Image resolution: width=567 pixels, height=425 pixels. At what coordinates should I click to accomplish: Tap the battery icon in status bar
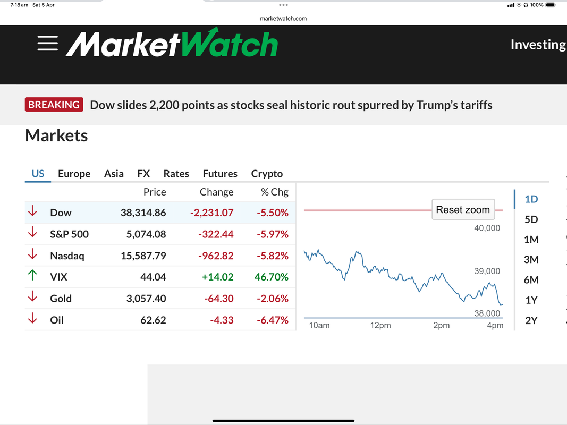coord(551,5)
